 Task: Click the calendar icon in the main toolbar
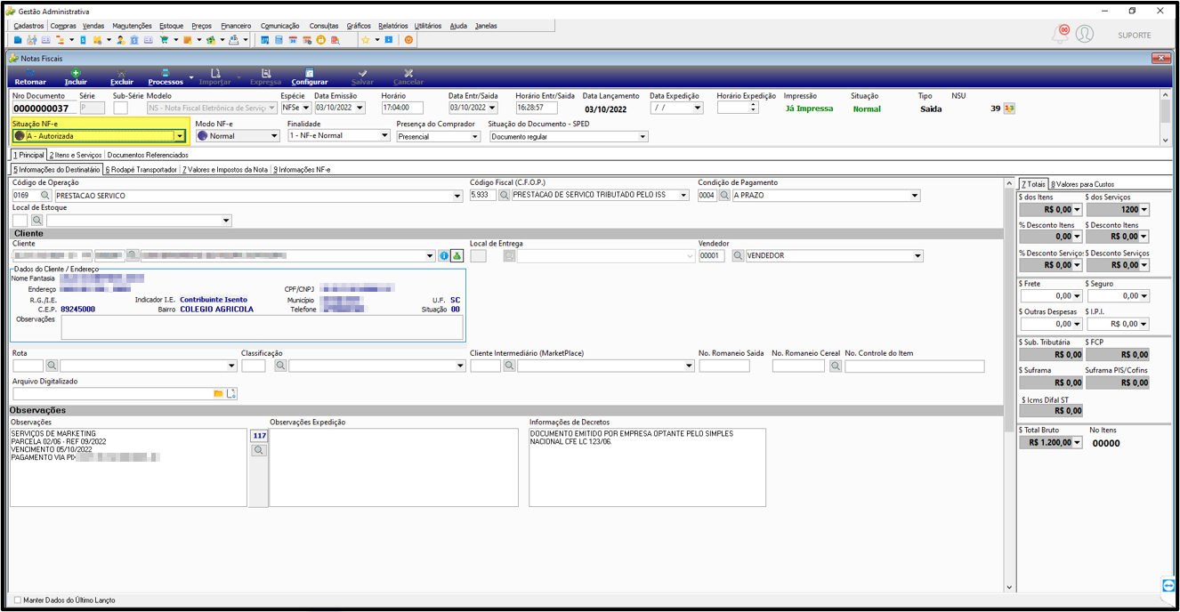click(x=293, y=40)
